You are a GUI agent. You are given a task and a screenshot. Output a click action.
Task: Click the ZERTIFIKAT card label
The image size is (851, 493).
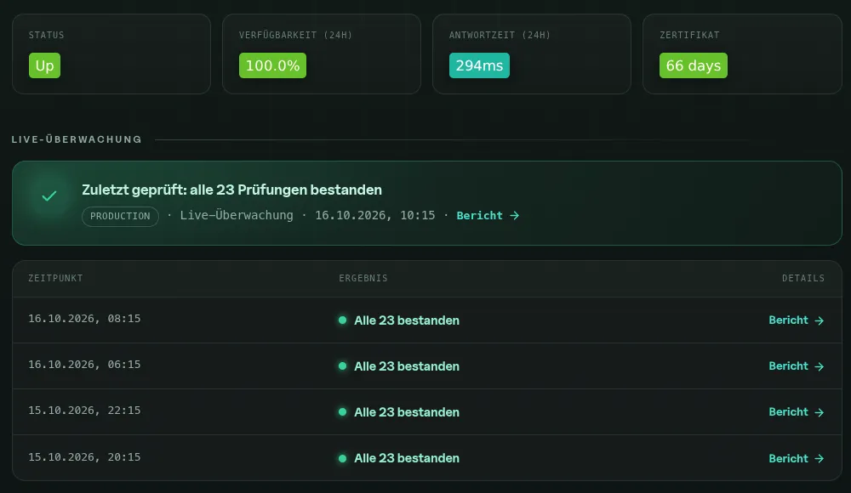pos(689,35)
